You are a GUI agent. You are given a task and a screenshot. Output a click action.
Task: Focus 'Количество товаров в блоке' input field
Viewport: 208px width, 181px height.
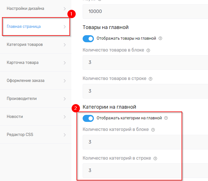click(x=145, y=62)
